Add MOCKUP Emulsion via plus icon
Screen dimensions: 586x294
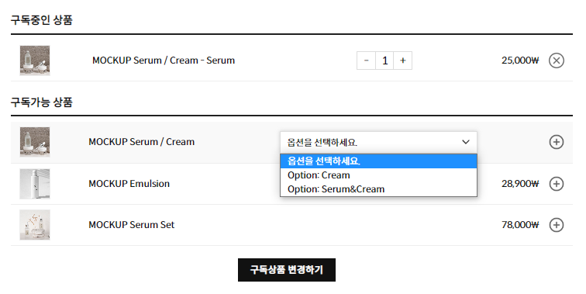coord(556,184)
